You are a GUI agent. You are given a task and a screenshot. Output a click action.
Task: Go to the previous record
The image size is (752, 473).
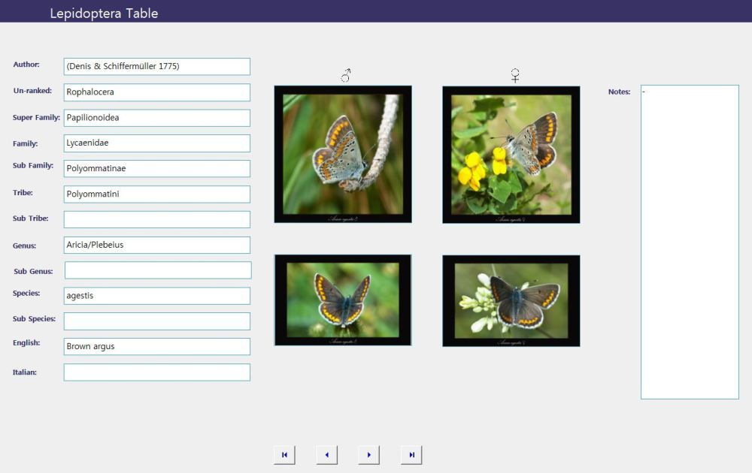326,455
